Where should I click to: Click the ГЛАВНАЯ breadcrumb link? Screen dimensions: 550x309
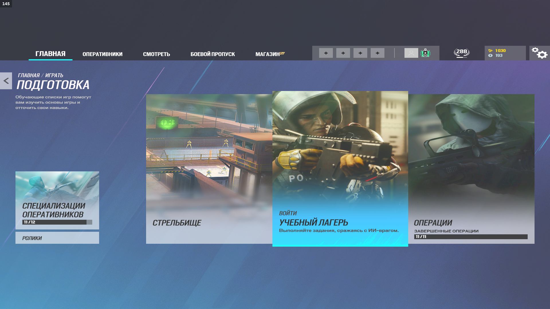(29, 75)
